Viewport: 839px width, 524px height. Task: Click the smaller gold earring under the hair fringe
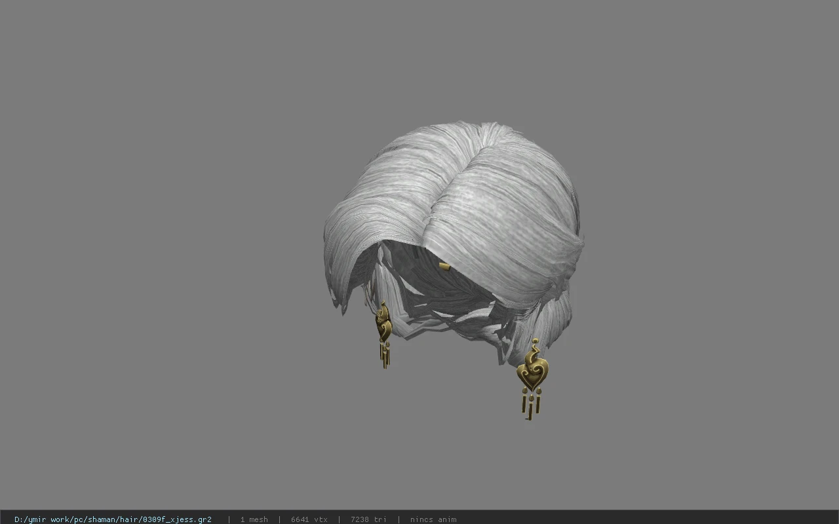coord(384,334)
